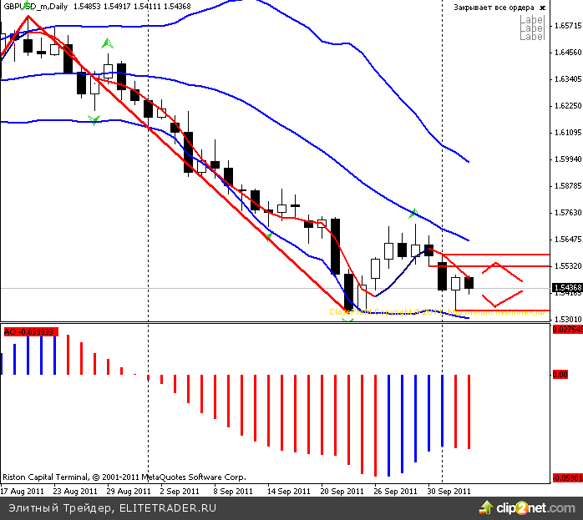583x520 pixels.
Task: Click the upper red zigzag forecast arrow
Action: coord(497,271)
